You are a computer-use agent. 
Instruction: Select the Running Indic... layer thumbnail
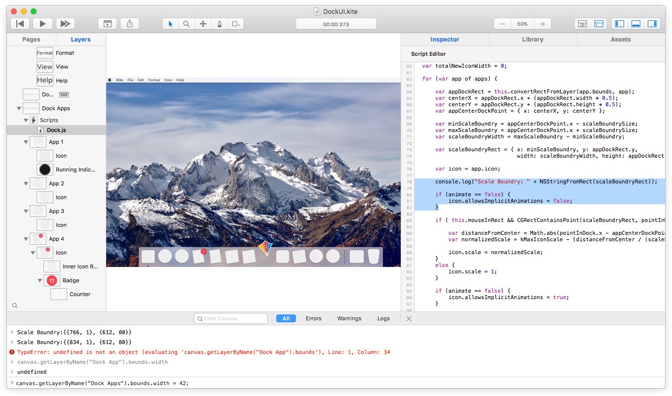[45, 170]
